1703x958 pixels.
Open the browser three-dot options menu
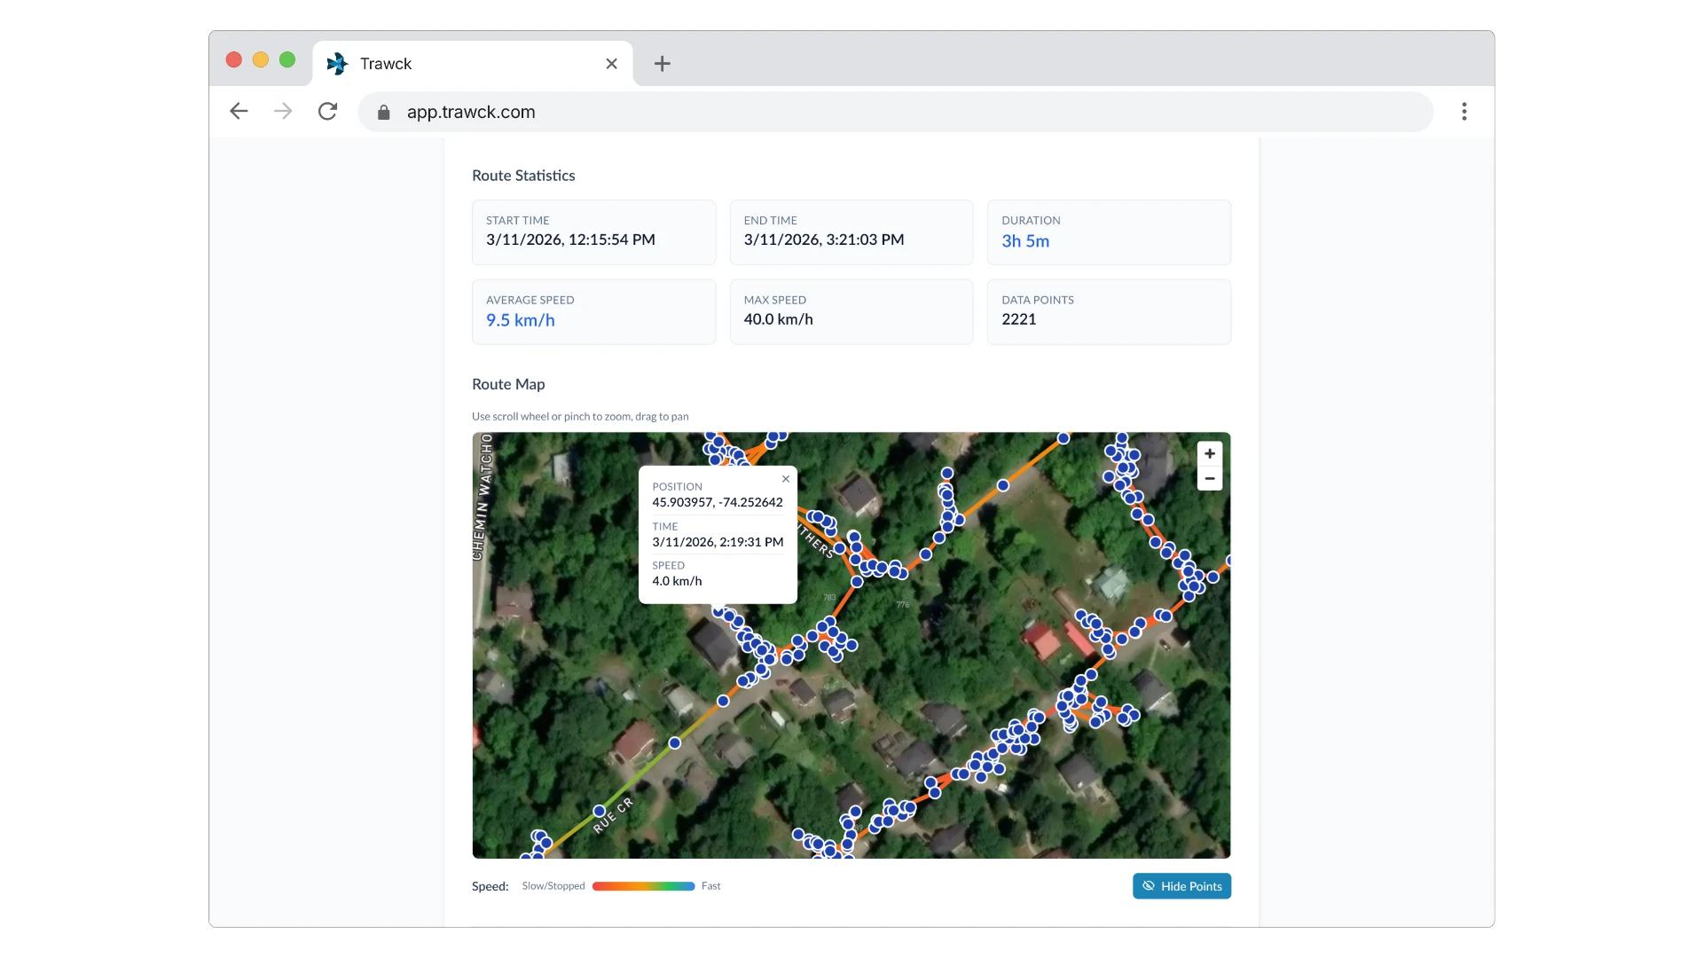pyautogui.click(x=1464, y=111)
